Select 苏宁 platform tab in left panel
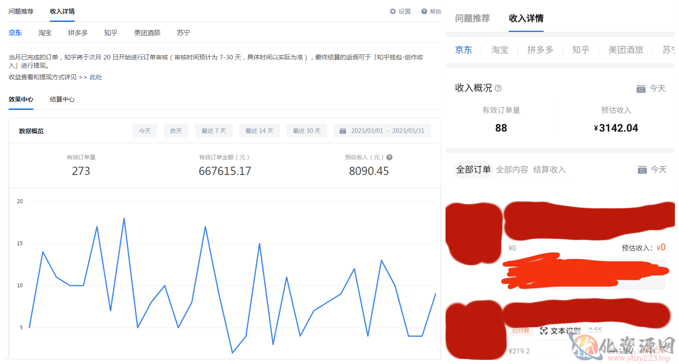The image size is (679, 364). click(x=184, y=33)
